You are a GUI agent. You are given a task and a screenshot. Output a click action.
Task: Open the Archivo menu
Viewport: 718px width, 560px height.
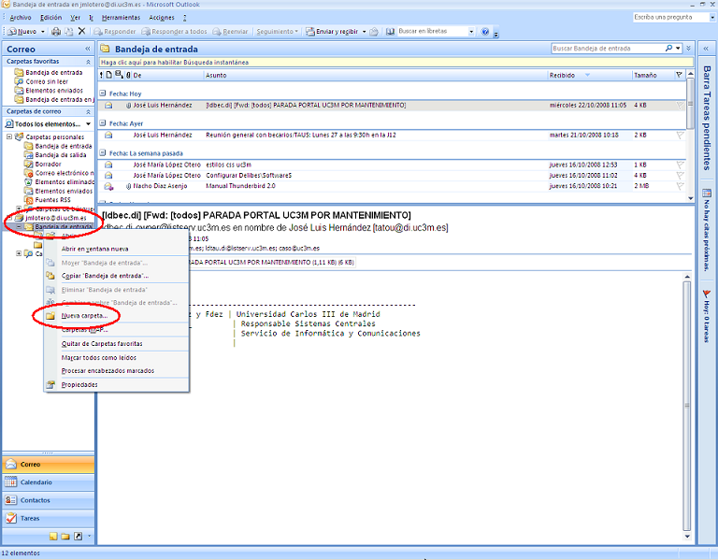[21, 18]
